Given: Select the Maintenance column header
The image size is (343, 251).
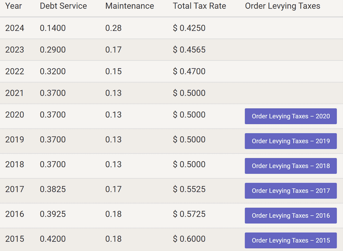Looking at the screenshot, I should pyautogui.click(x=129, y=6).
